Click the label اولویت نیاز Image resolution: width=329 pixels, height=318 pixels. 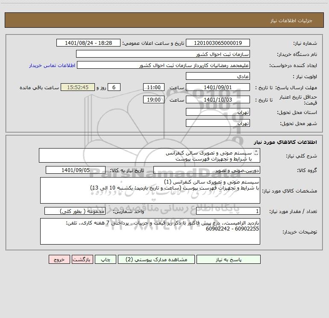(x=305, y=77)
